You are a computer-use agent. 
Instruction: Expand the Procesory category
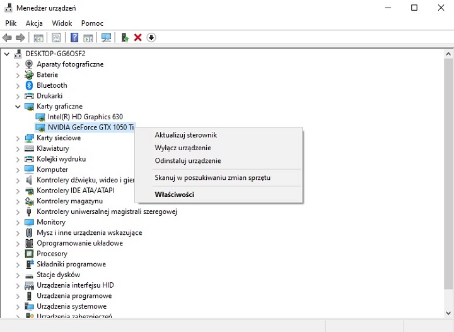tap(18, 254)
